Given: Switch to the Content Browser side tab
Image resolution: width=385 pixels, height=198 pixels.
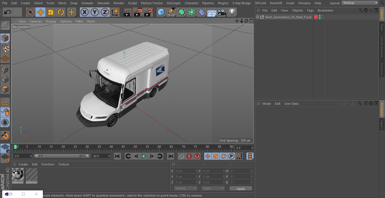Looking at the screenshot, I should click(x=382, y=46).
